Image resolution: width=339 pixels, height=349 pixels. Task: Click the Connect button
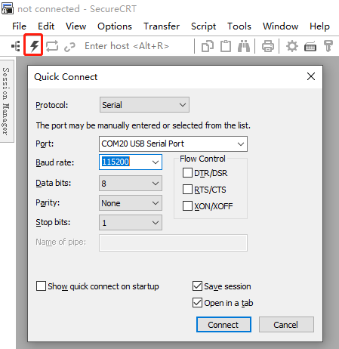pos(223,325)
